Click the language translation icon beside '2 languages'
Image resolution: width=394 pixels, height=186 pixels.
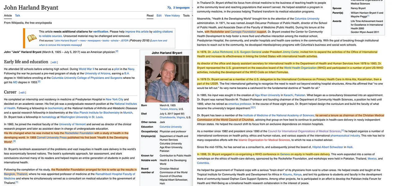169,7
